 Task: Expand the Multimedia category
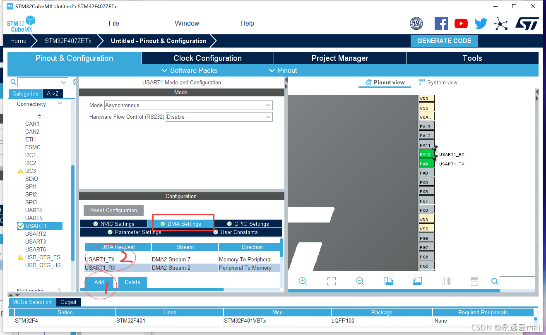click(60, 290)
